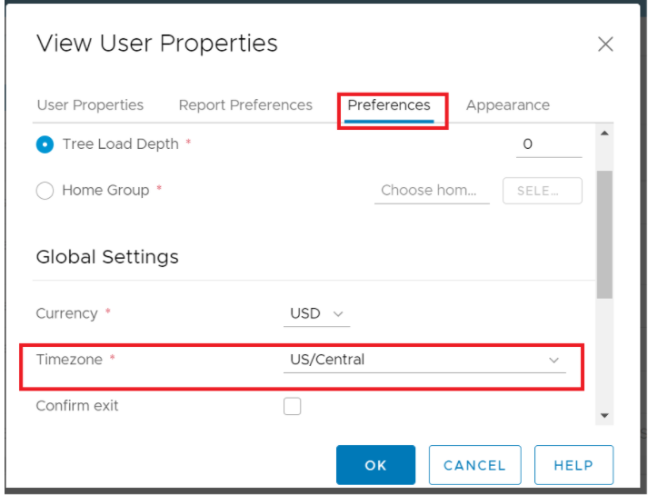Choose the Home Group radio option

pos(45,191)
